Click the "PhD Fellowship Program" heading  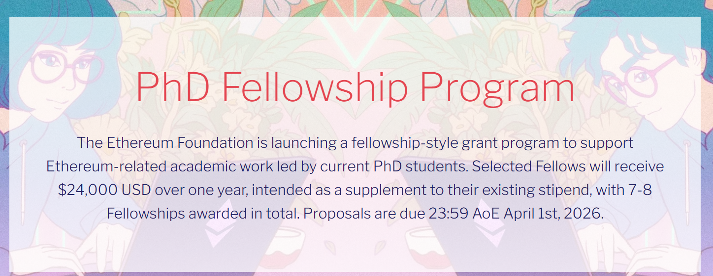[x=355, y=88]
